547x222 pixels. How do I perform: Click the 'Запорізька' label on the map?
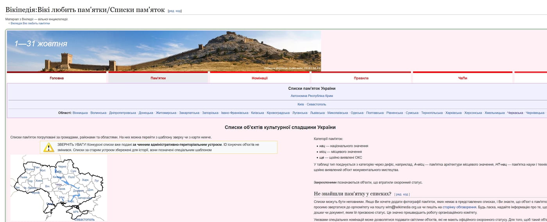(x=84, y=198)
